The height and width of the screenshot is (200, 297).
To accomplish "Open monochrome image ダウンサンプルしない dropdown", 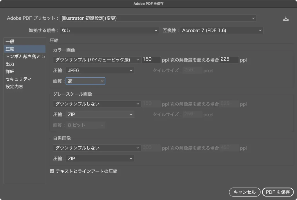I will [x=97, y=148].
